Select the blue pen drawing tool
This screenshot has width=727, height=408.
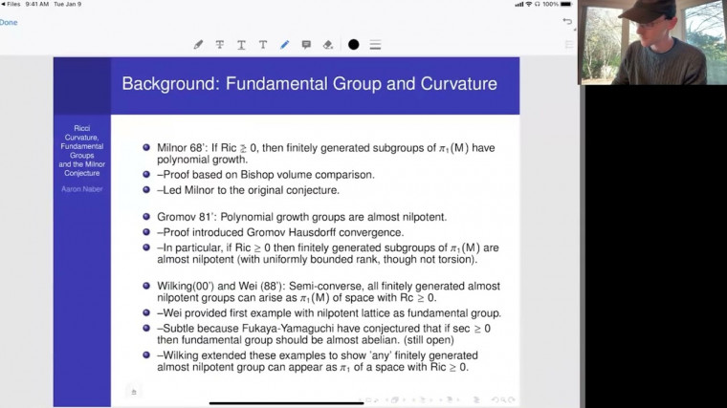click(284, 45)
